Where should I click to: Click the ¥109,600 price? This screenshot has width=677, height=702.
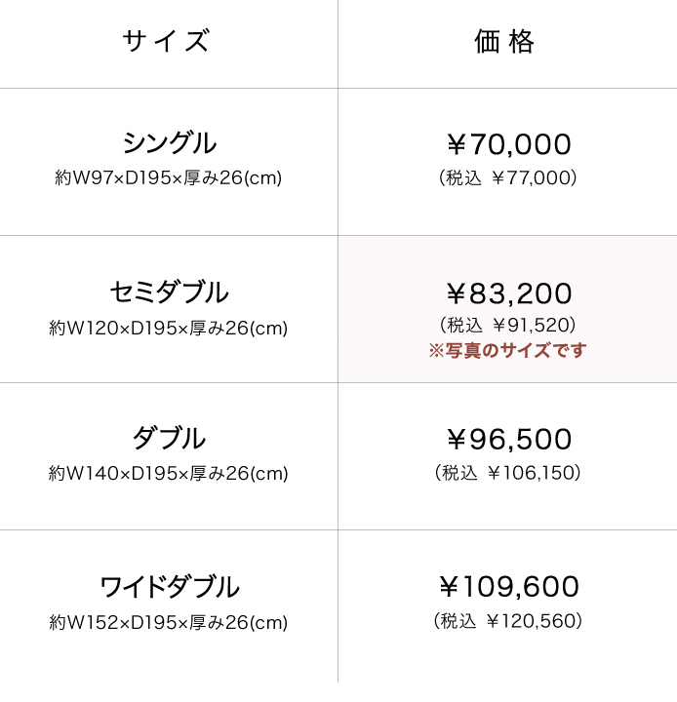[x=508, y=587]
